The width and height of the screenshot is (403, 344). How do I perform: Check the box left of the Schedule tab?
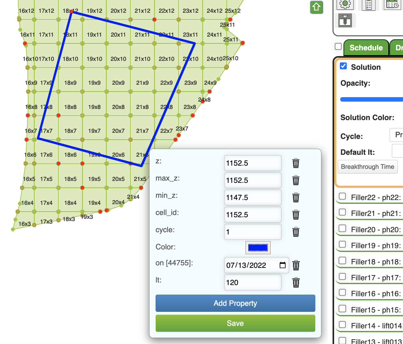(338, 47)
